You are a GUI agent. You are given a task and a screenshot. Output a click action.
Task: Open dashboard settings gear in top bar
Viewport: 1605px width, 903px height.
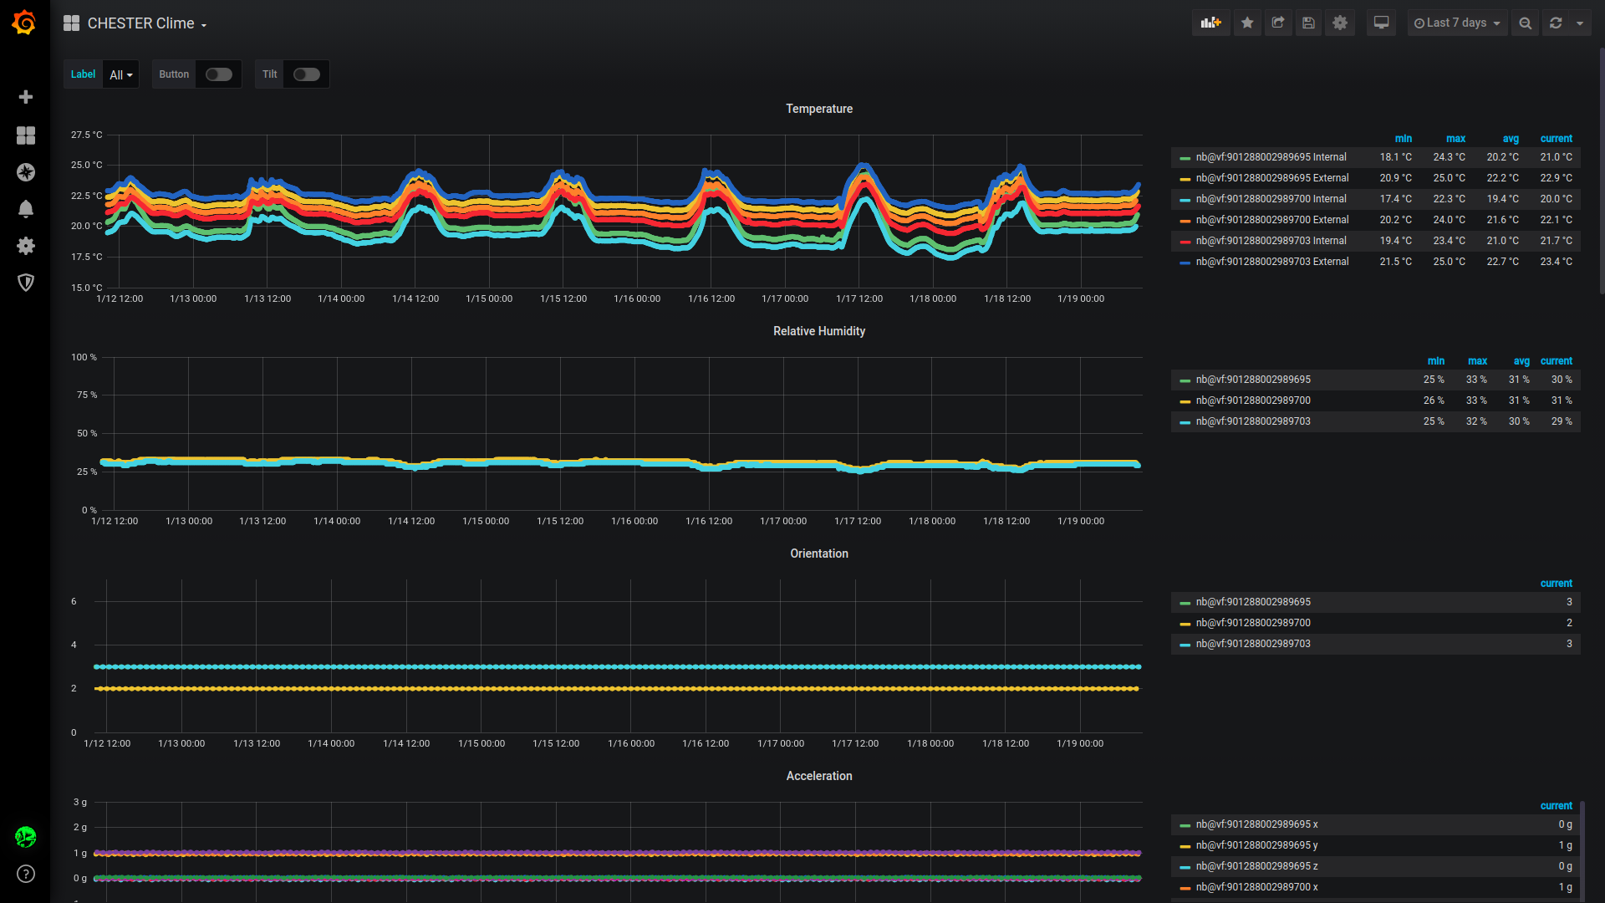tap(1340, 23)
